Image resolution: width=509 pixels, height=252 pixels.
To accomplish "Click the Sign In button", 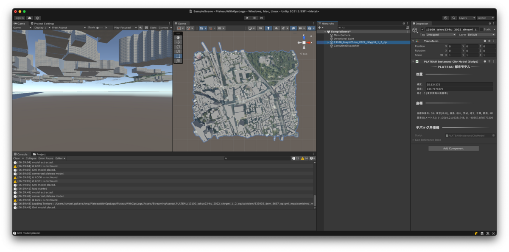I will 20,18.
